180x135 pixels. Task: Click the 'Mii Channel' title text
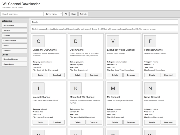coord(113,97)
